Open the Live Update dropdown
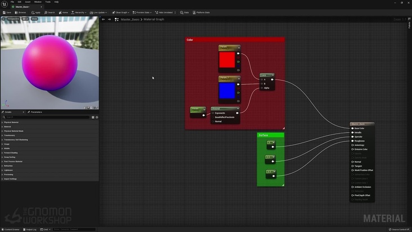Viewport: 412px width, 232px height. click(x=98, y=12)
